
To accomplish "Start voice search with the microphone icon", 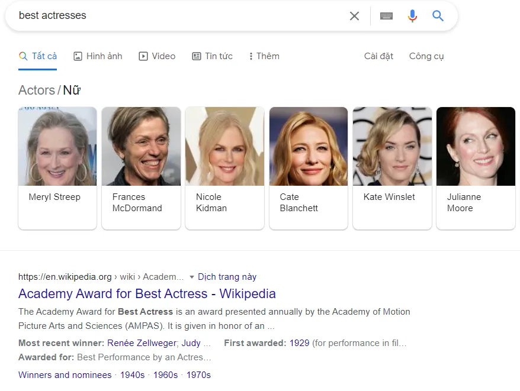I will [412, 16].
